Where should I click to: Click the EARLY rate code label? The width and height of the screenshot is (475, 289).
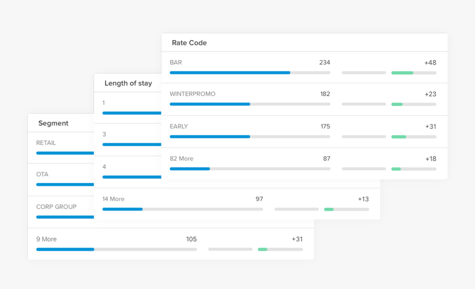click(x=178, y=127)
